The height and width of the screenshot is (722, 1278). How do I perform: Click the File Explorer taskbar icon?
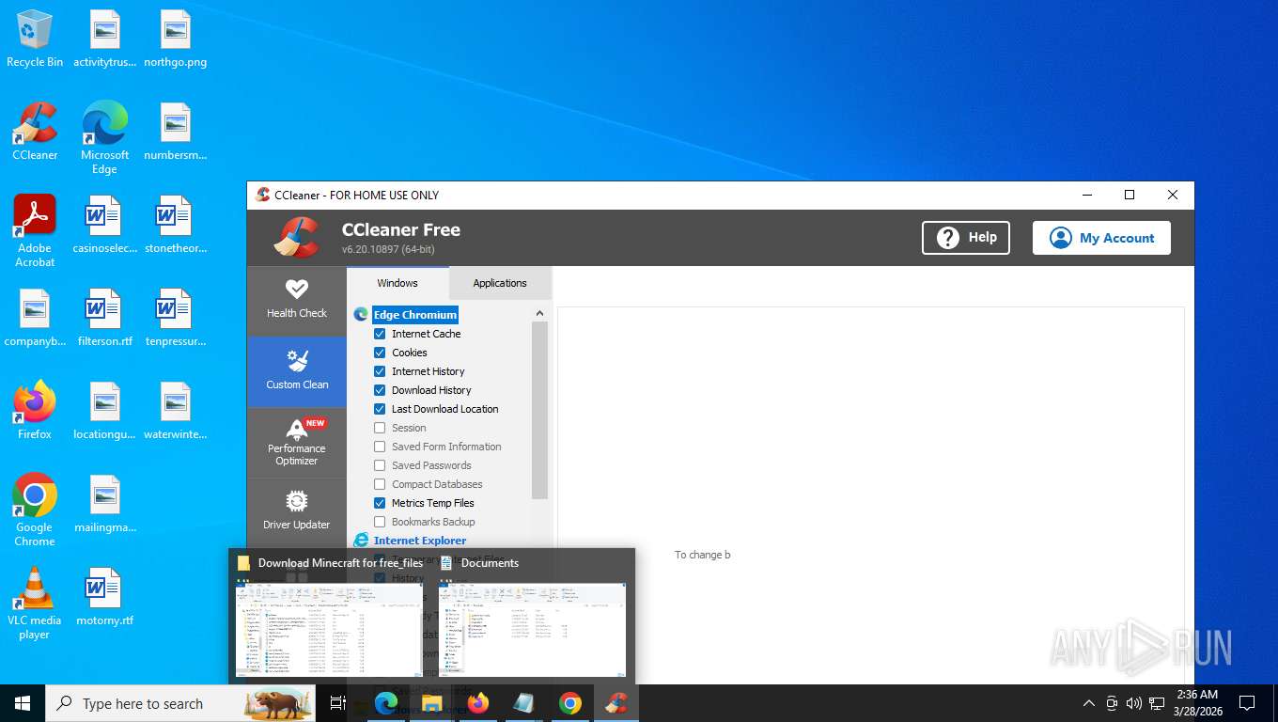click(432, 703)
